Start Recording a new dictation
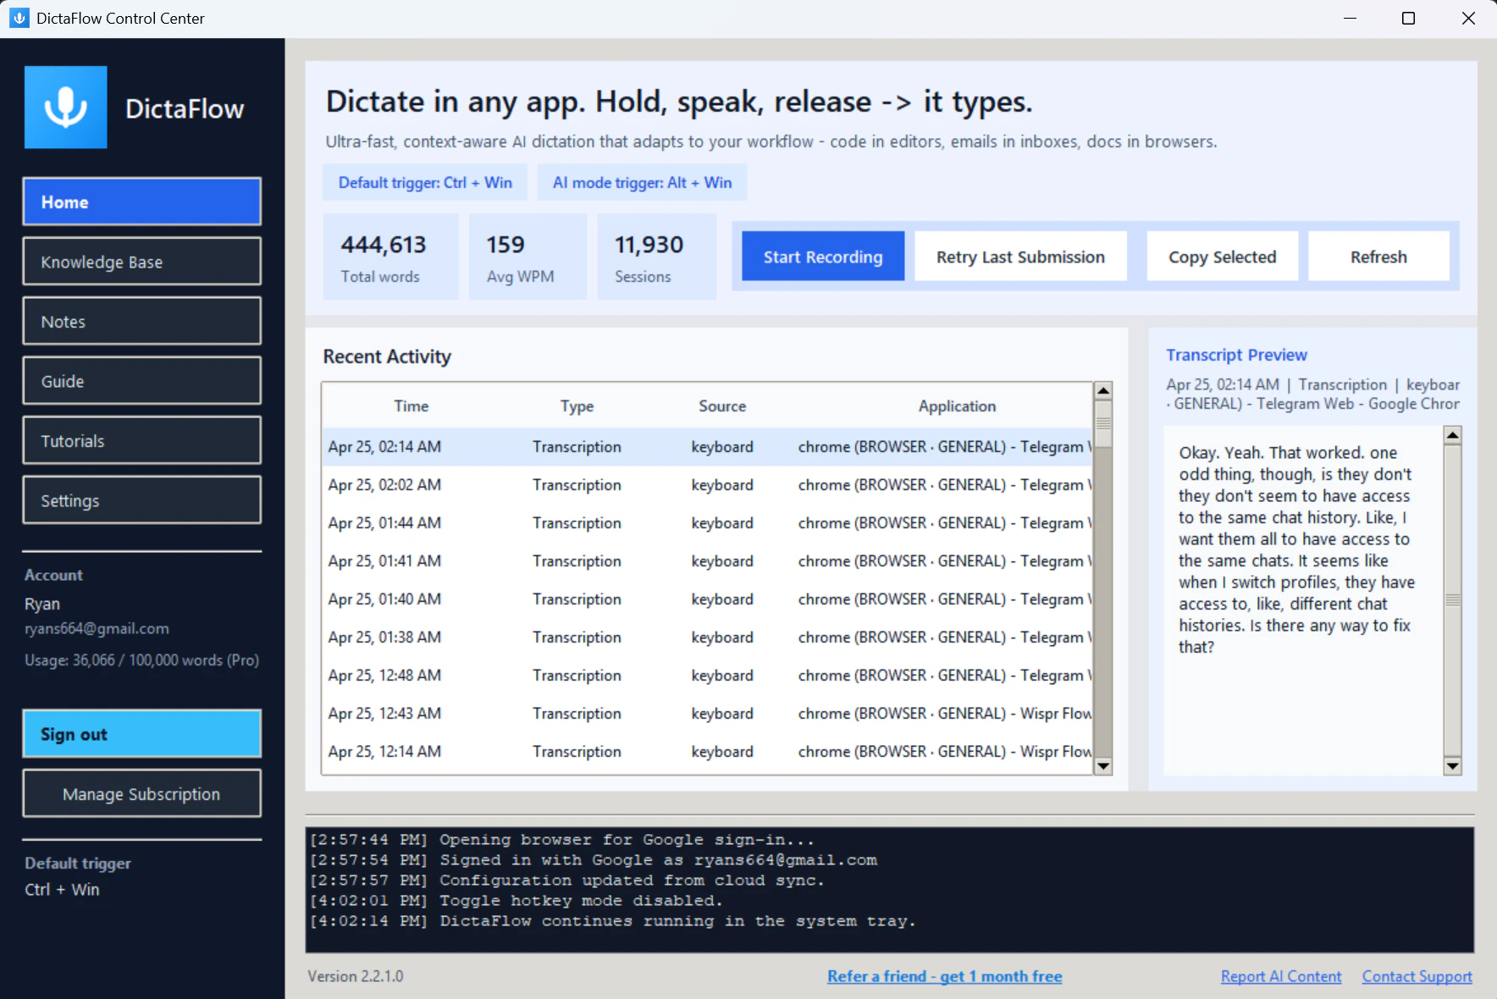The image size is (1497, 999). [x=823, y=257]
